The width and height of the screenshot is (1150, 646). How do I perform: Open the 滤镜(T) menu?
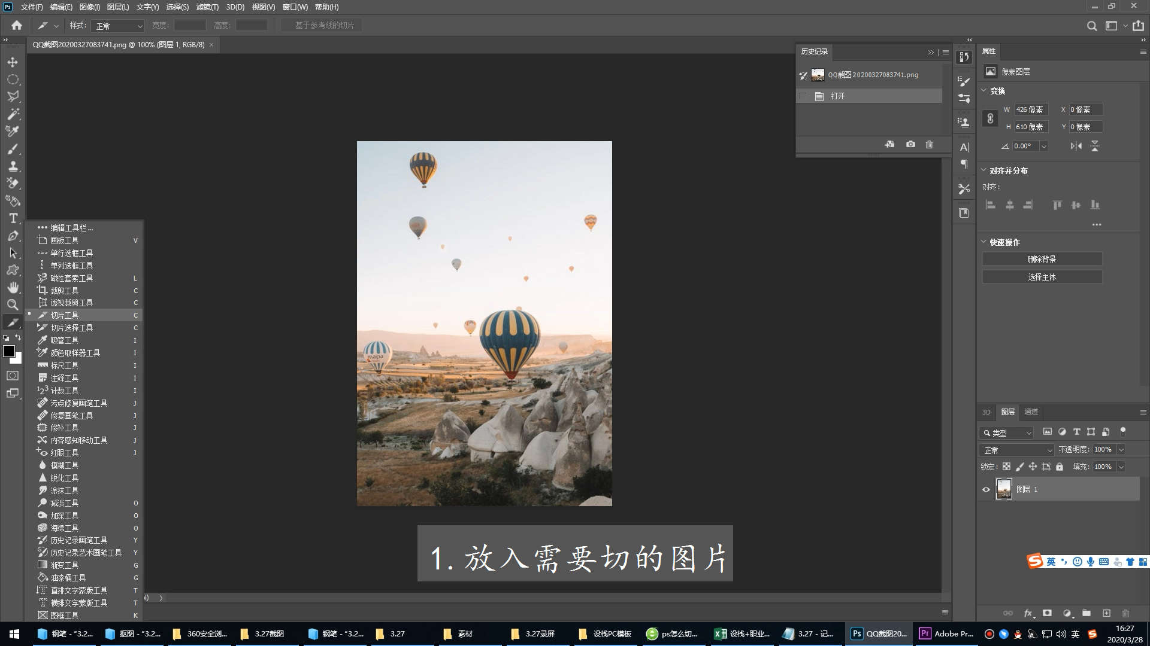pyautogui.click(x=207, y=7)
